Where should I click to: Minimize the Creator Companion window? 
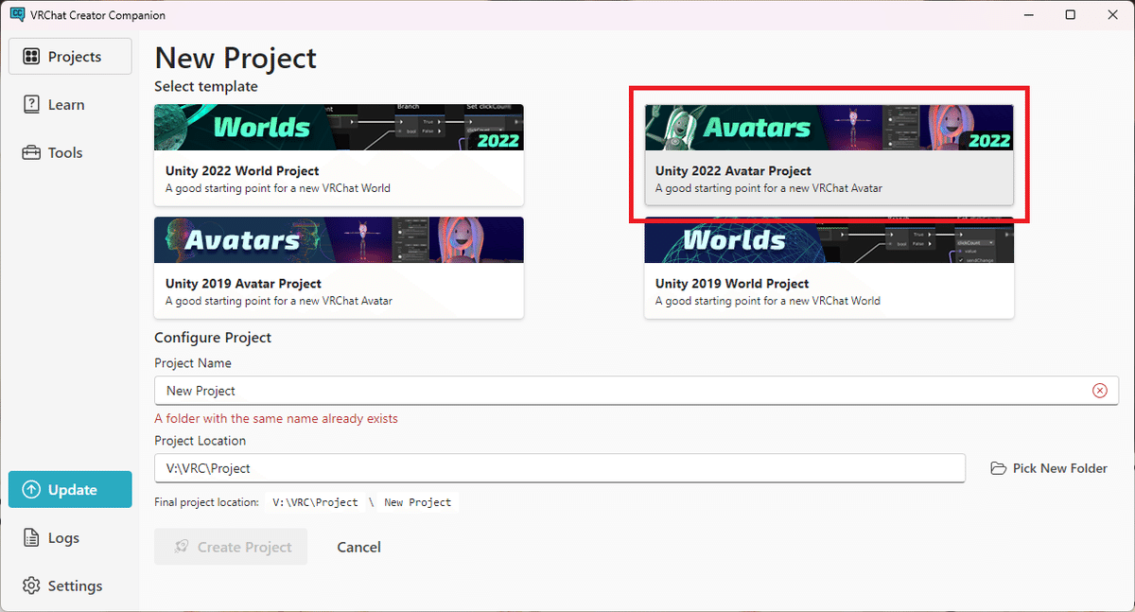pos(1027,14)
